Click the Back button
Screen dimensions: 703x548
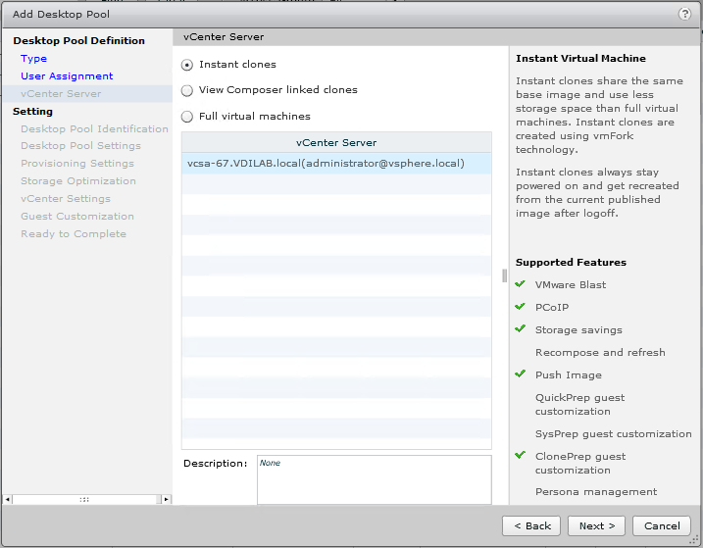point(531,525)
